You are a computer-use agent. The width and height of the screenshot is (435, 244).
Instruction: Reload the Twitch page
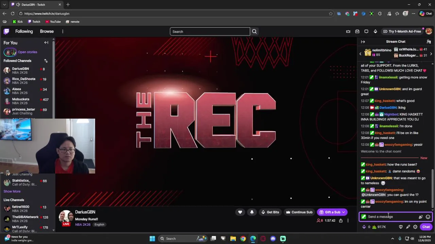click(13, 14)
